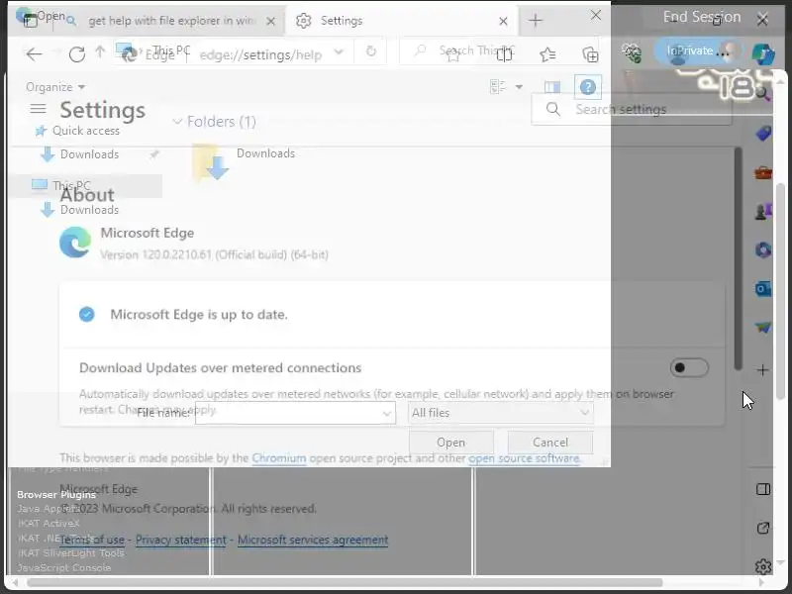Expand the view options dropdown arrow

point(519,87)
